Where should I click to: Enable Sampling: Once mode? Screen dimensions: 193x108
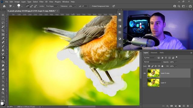pos(31,6)
